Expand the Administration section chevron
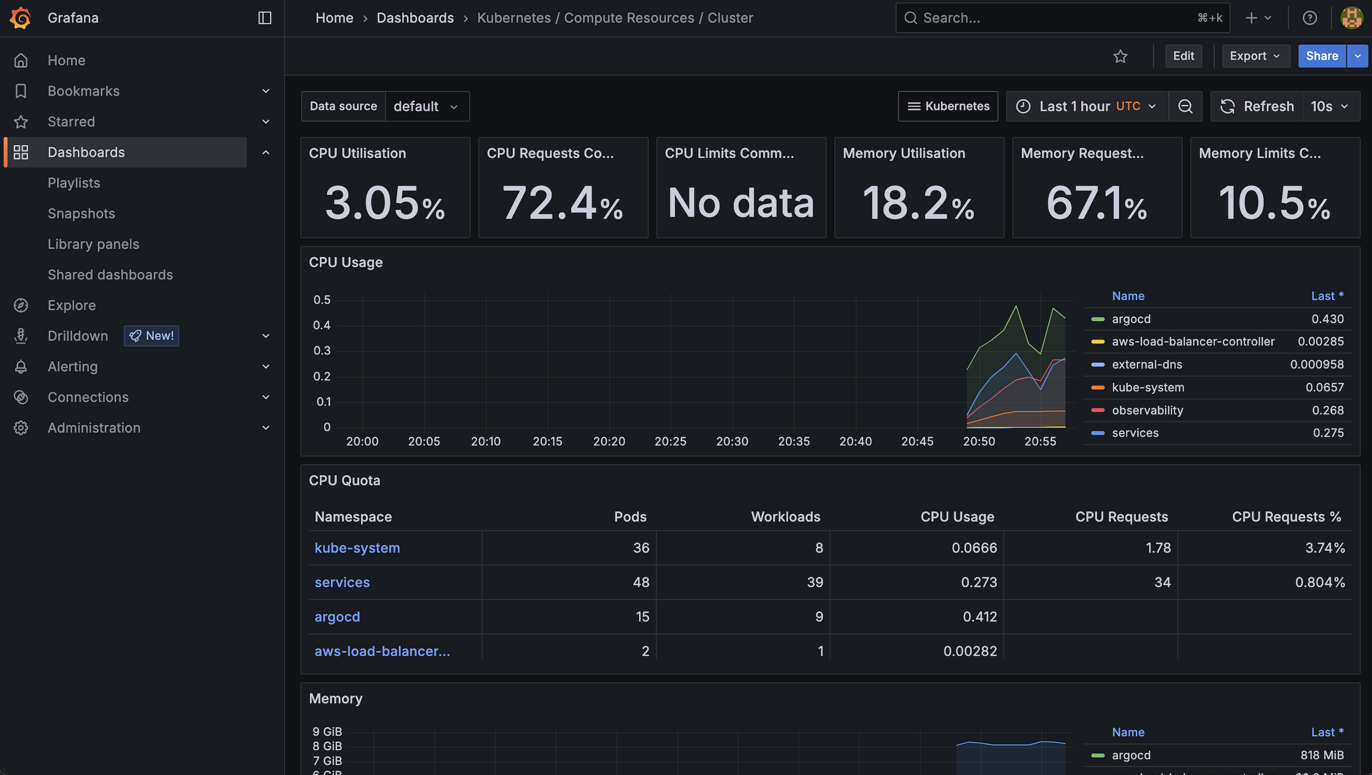Screen dimensions: 1372x775 [266, 428]
